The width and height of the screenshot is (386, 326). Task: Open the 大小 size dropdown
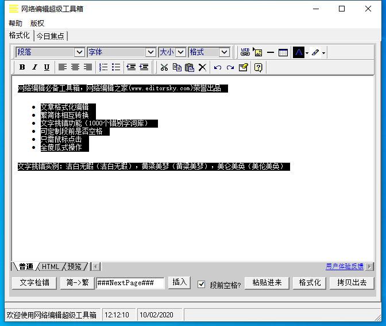[x=180, y=52]
